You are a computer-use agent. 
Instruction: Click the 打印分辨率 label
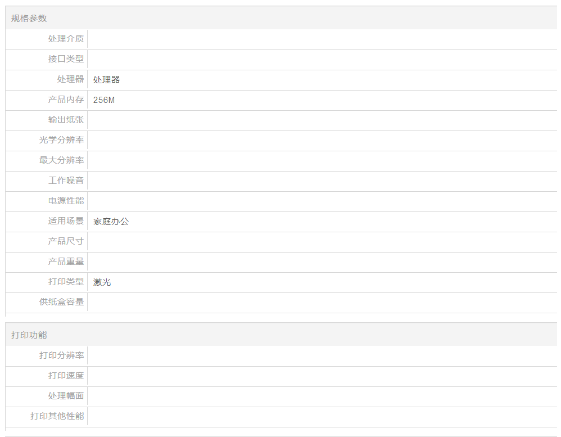[x=61, y=355]
